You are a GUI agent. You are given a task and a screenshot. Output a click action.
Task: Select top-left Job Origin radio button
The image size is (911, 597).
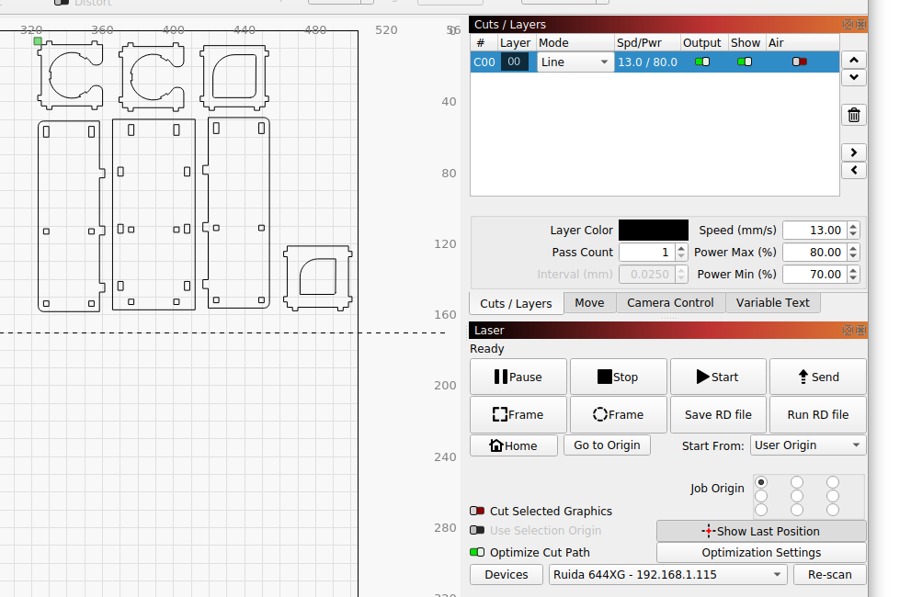tap(761, 482)
